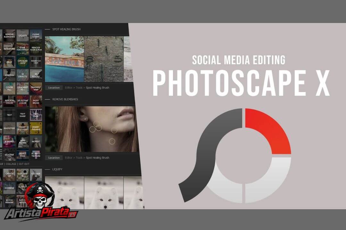
Task: Open the Perspective Crop tile
Action: pyautogui.click(x=36, y=62)
